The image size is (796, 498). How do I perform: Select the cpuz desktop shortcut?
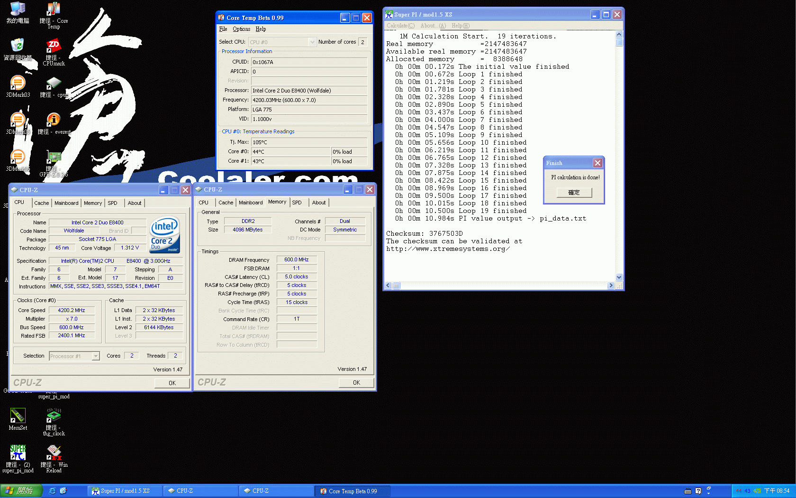click(x=54, y=87)
